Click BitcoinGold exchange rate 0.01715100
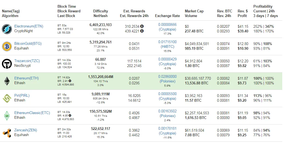The width and height of the screenshot is (285, 144). [x=168, y=42]
